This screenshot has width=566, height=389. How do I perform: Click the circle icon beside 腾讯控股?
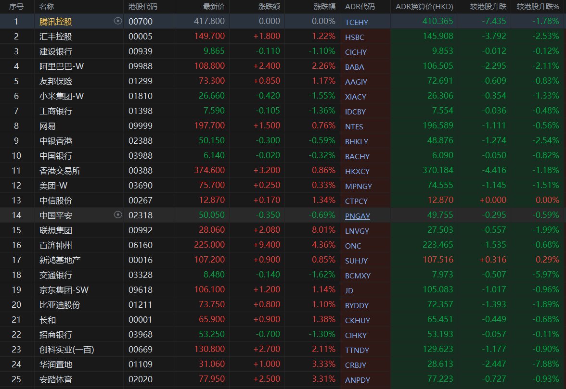tap(117, 21)
